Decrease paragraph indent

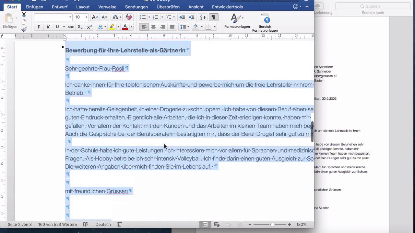point(182,17)
